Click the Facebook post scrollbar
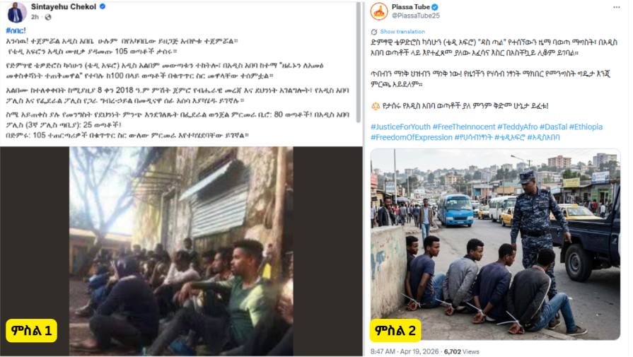Viewport: 633px width, 357px height. [358, 62]
